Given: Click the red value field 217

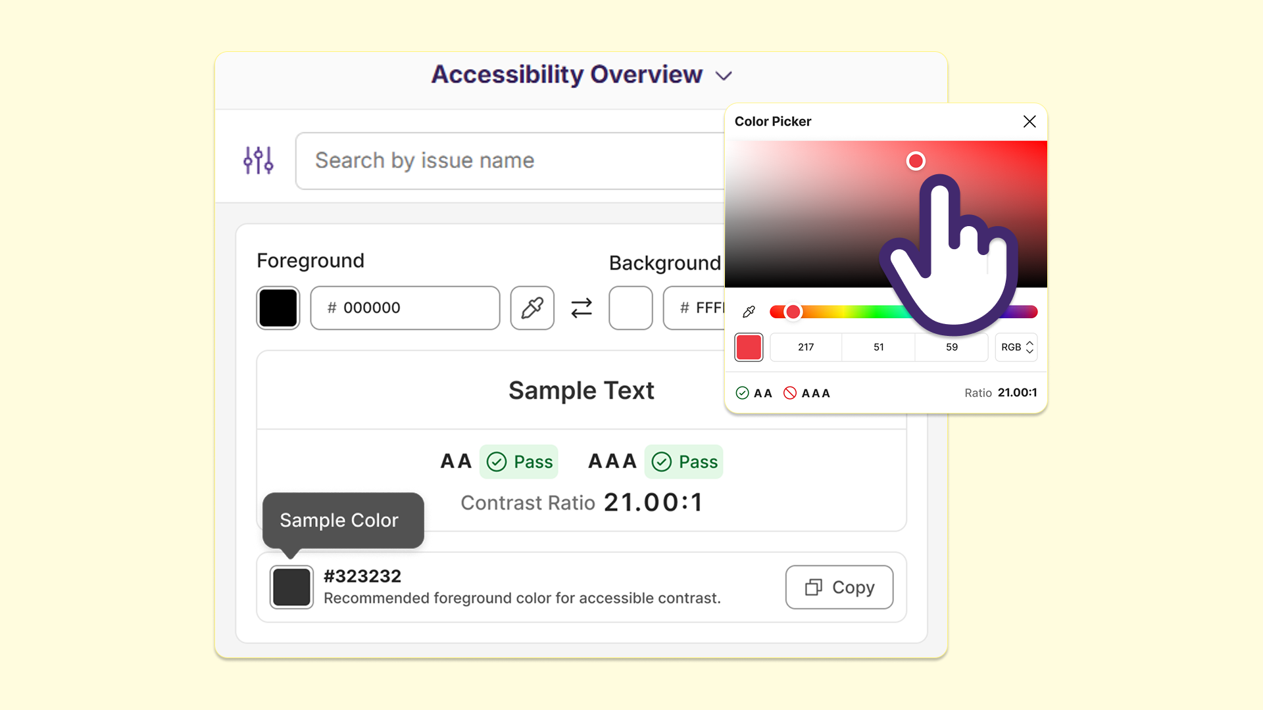Looking at the screenshot, I should click(x=806, y=347).
